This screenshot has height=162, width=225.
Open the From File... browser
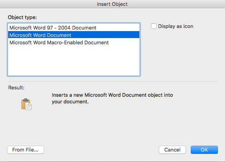pos(25,150)
